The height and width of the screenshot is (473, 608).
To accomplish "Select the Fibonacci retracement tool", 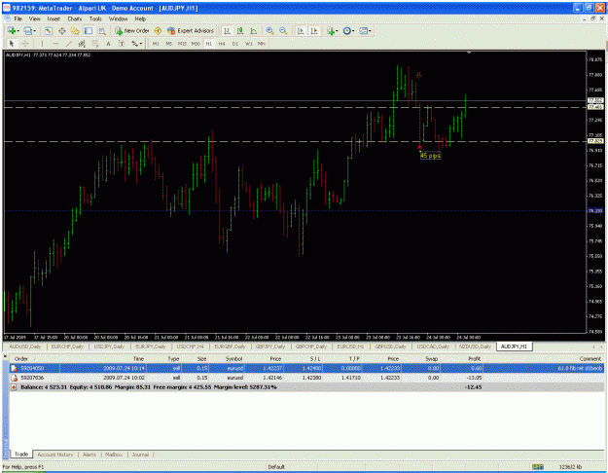I will (x=95, y=44).
